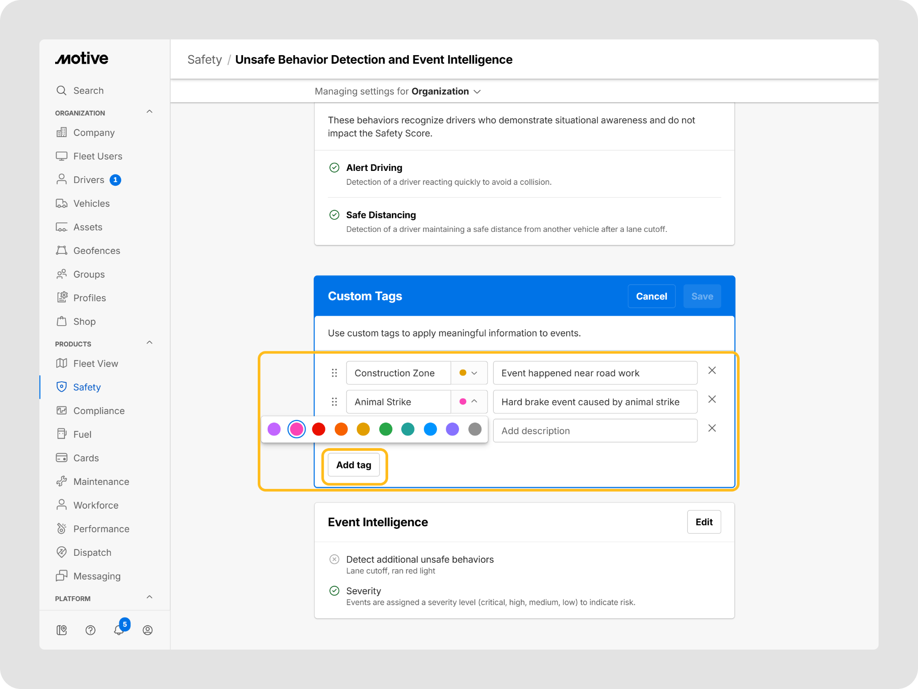Grab the Construction Zone drag handle
918x689 pixels.
coord(334,373)
